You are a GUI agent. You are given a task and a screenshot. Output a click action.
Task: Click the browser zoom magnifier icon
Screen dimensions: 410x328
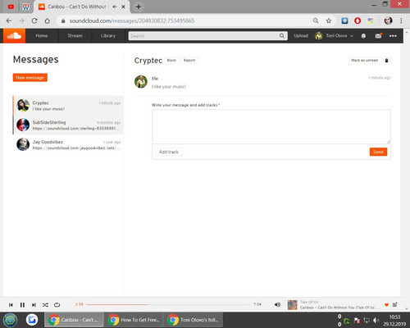click(x=316, y=20)
